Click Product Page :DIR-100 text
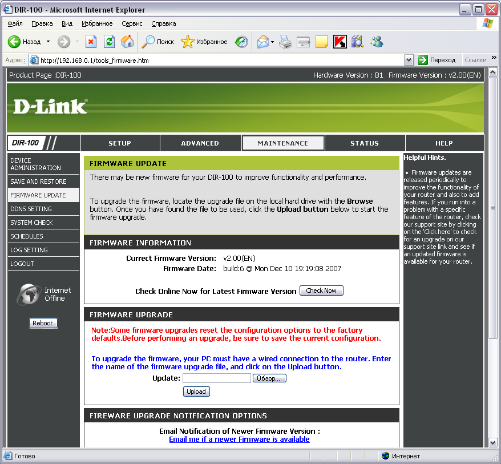 [45, 75]
